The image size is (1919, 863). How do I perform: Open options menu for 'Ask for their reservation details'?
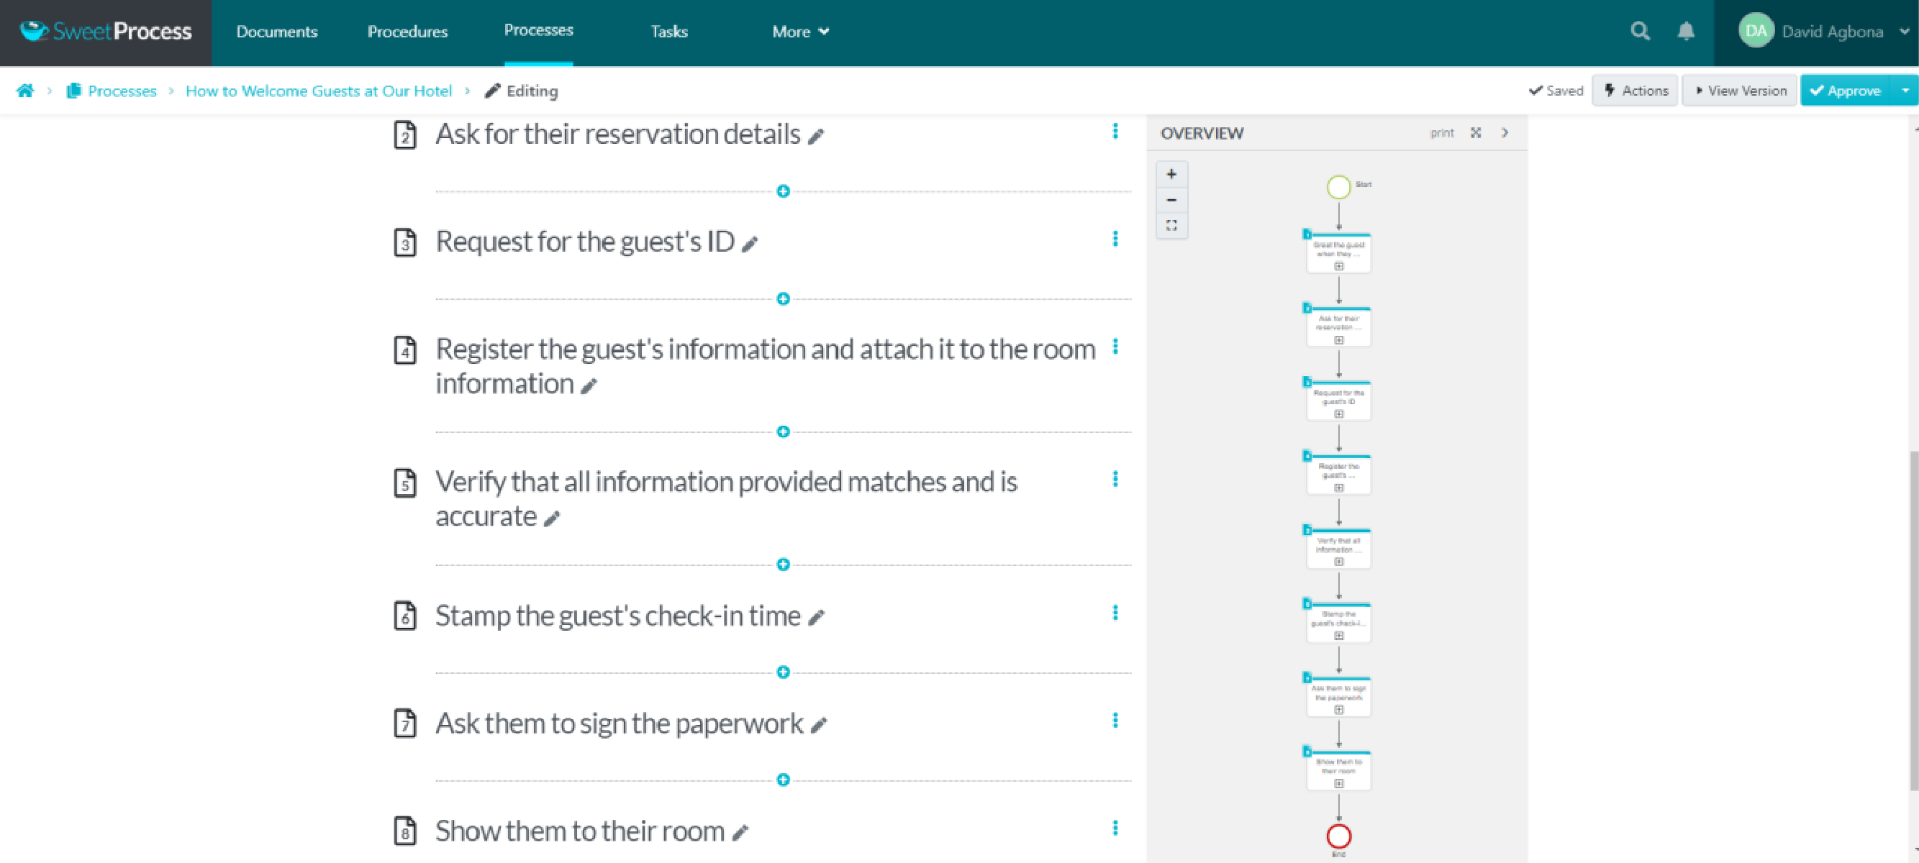[1115, 131]
